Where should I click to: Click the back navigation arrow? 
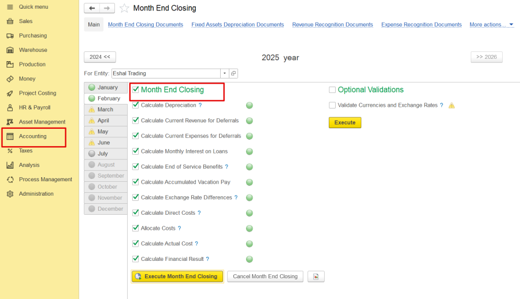92,8
